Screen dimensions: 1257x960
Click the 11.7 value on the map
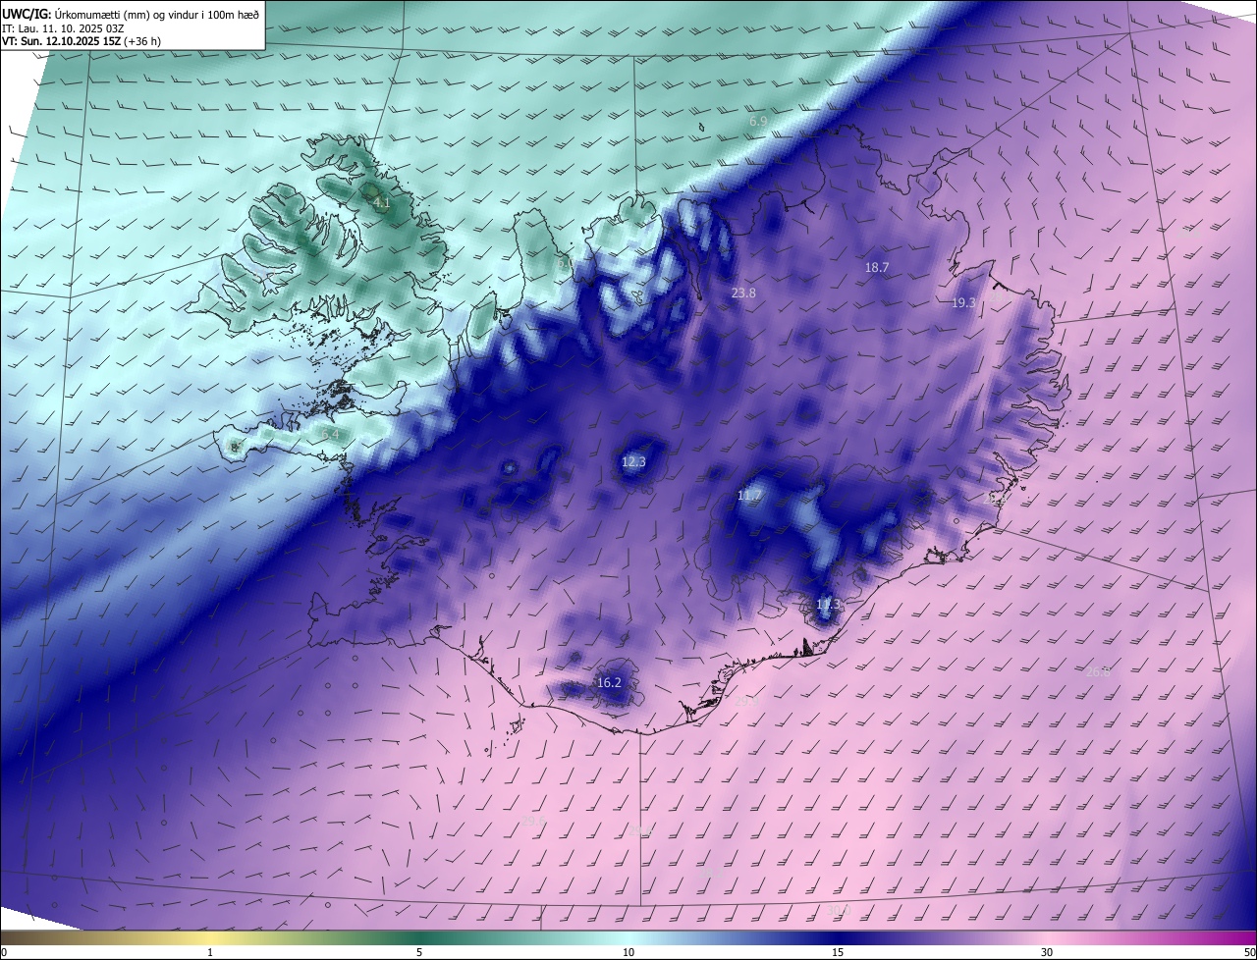(749, 497)
